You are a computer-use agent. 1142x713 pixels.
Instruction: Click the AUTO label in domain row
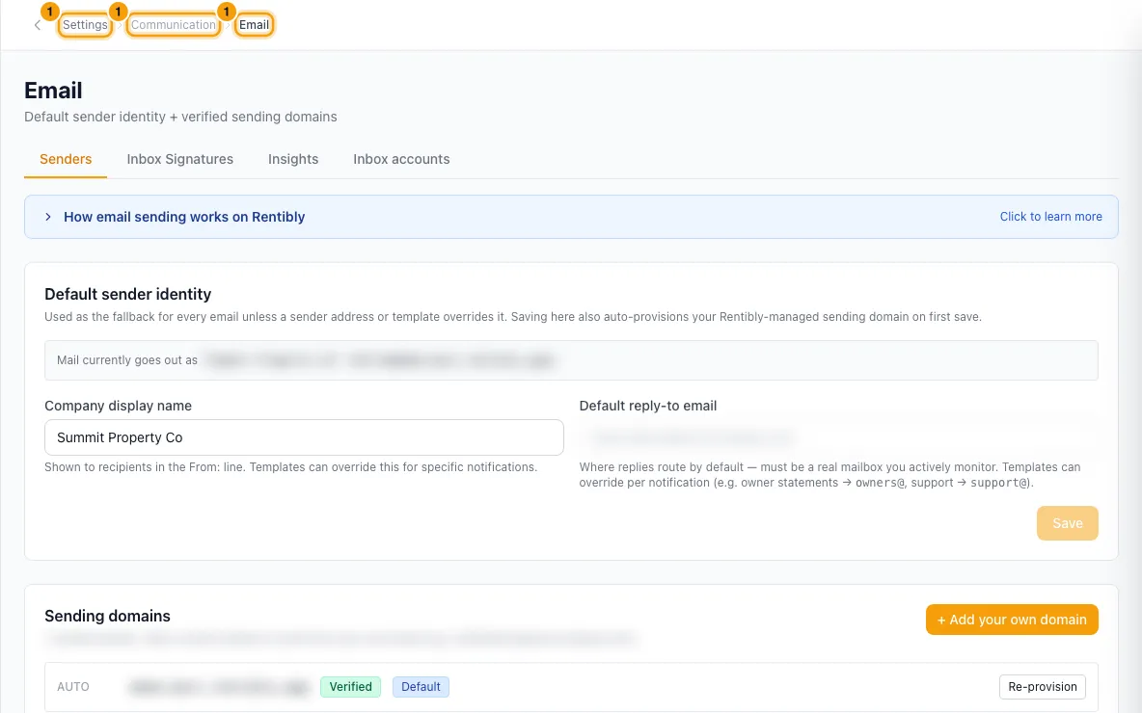click(73, 687)
